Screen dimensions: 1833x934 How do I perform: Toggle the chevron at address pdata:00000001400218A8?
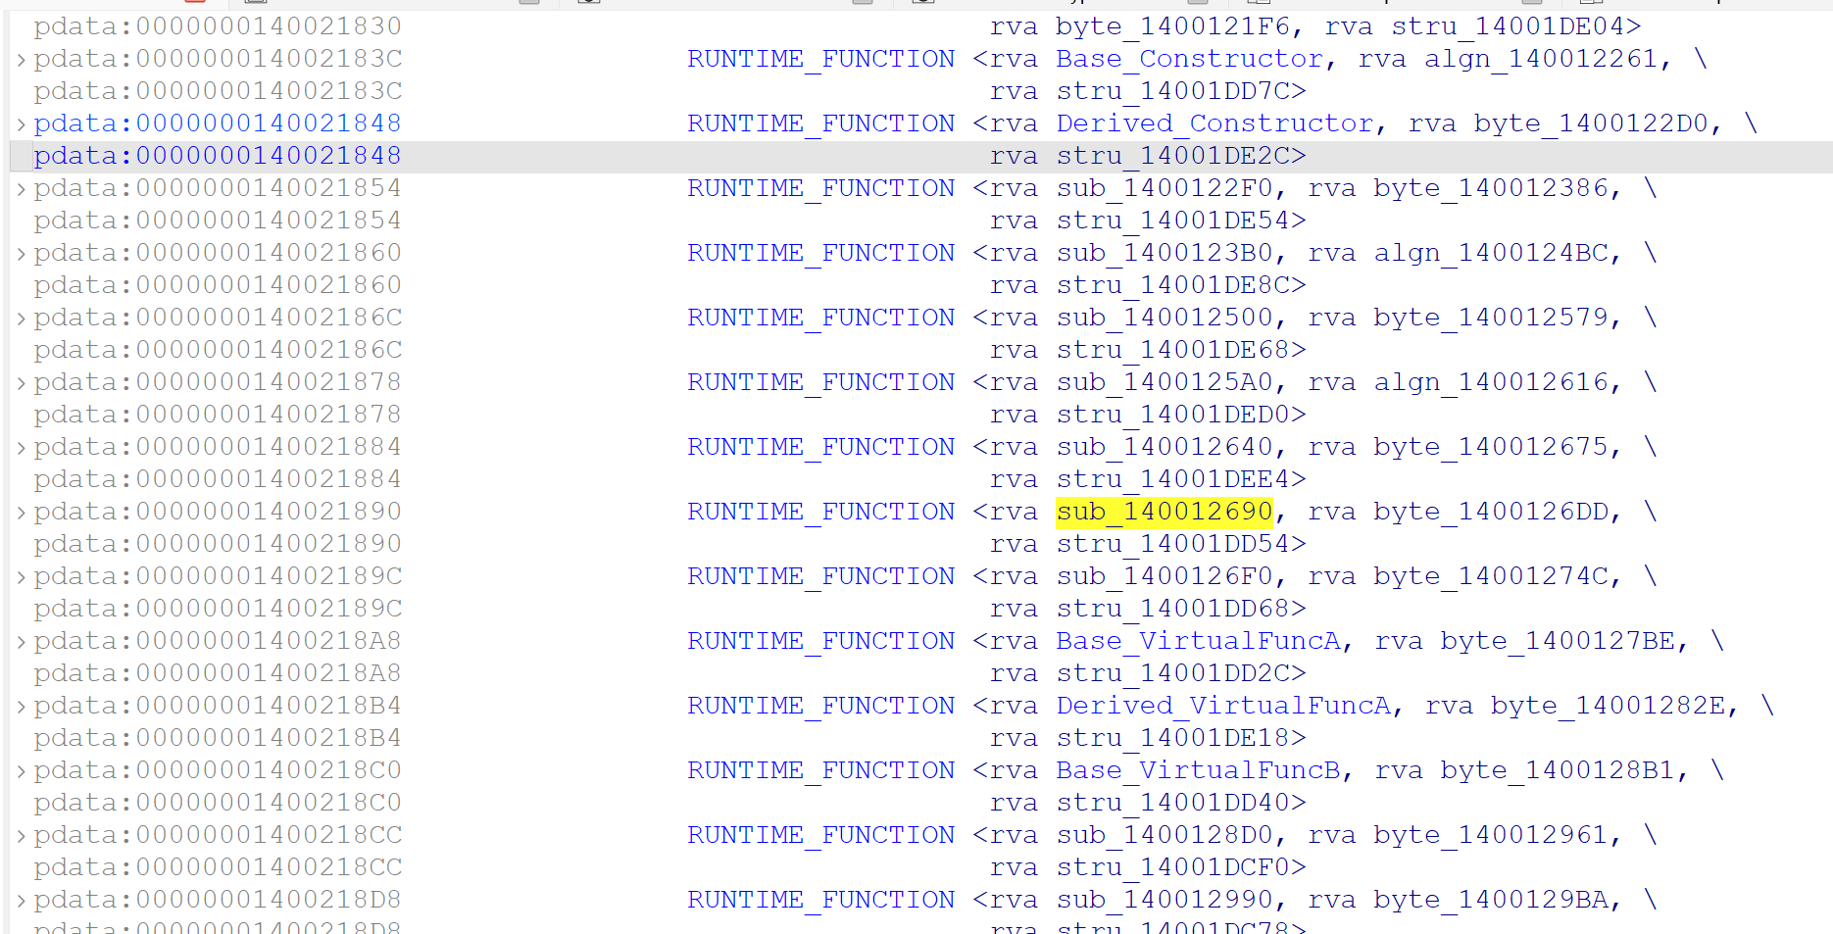pos(22,642)
